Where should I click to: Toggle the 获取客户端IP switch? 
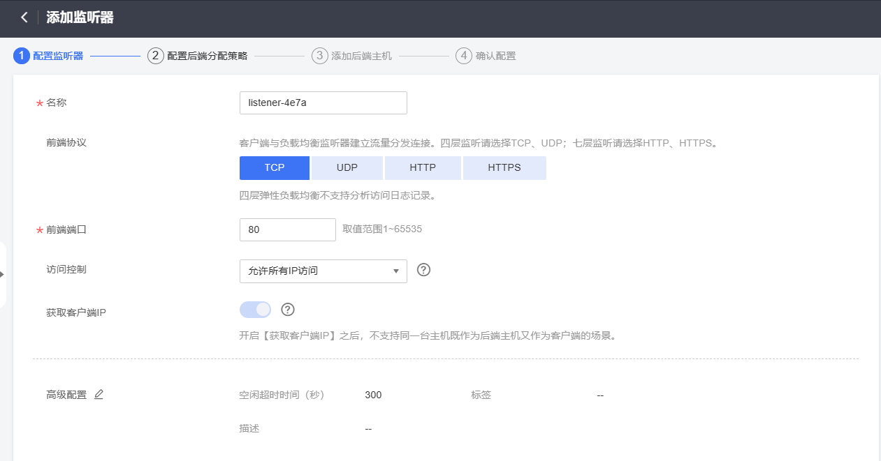[x=255, y=310]
